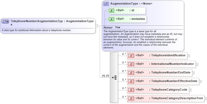Select the attribute icon for metadata

click(111, 19)
